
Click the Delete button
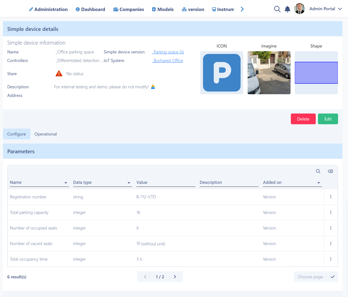[303, 119]
